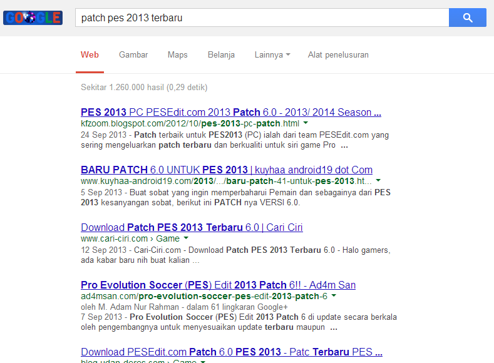Open the Belanja tab
494x363 pixels.
221,54
